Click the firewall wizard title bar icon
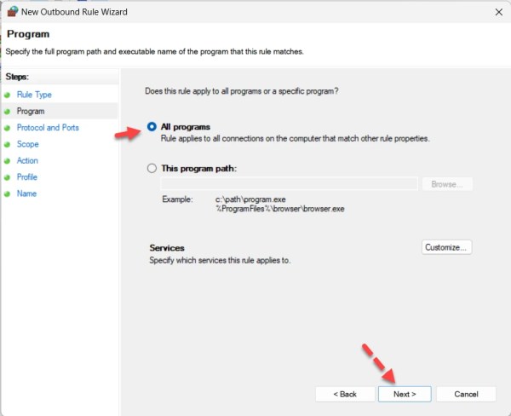The width and height of the screenshot is (511, 416). 13,12
